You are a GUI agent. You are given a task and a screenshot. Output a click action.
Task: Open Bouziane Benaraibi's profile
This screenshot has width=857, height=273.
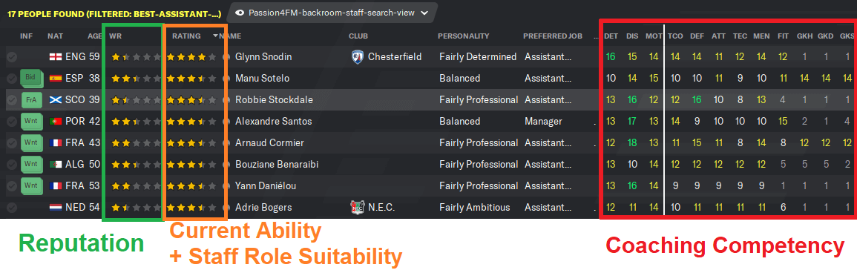277,165
